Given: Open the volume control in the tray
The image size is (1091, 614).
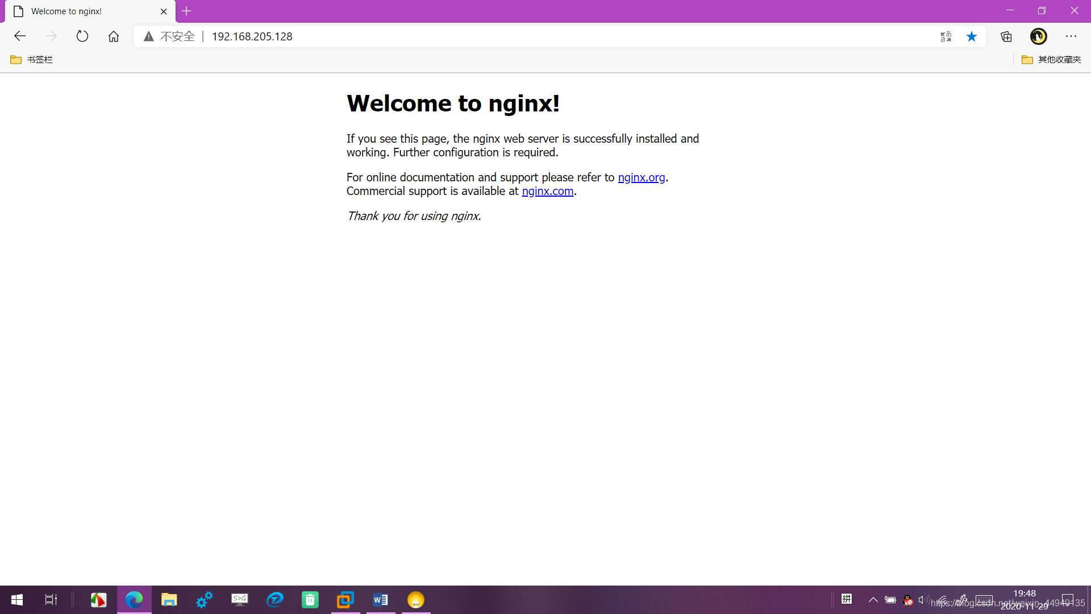Looking at the screenshot, I should click(x=924, y=600).
